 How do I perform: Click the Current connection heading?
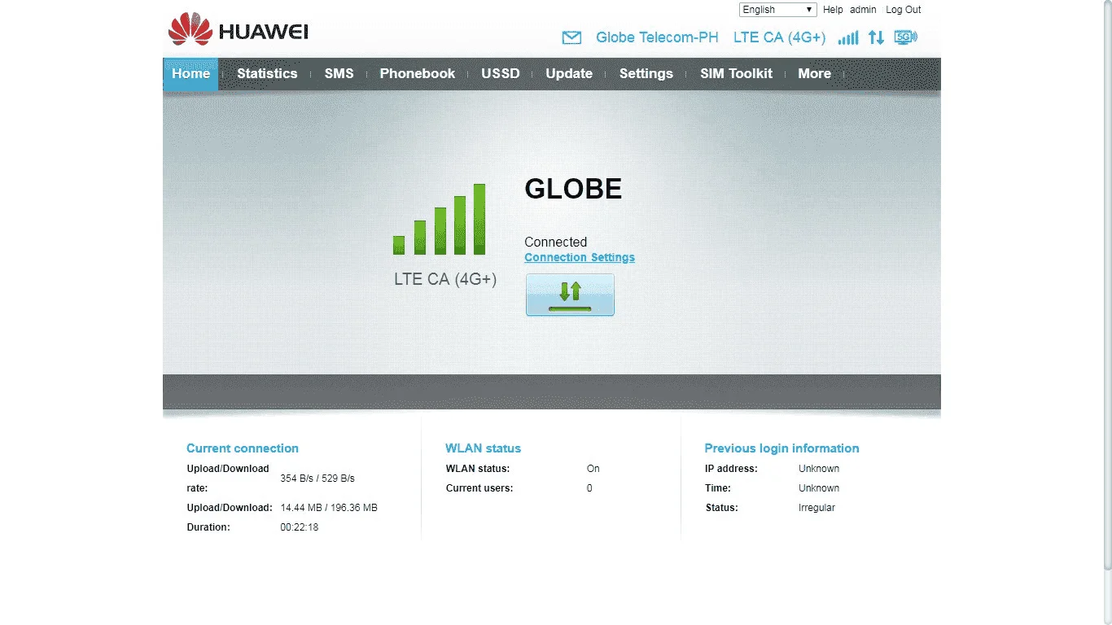tap(243, 448)
